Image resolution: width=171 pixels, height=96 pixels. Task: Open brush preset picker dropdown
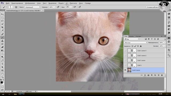click(x=13, y=7)
